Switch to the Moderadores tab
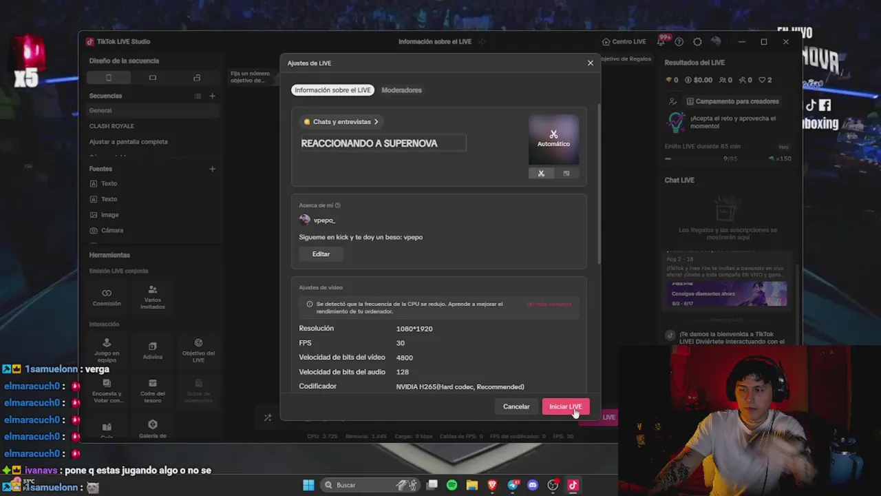 tap(401, 90)
